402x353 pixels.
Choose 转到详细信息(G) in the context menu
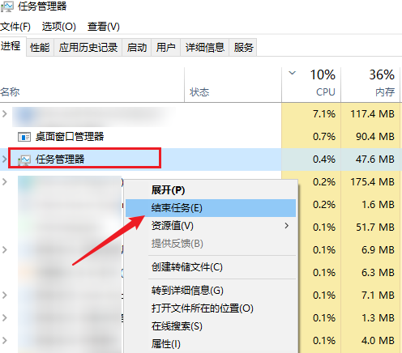211,291
